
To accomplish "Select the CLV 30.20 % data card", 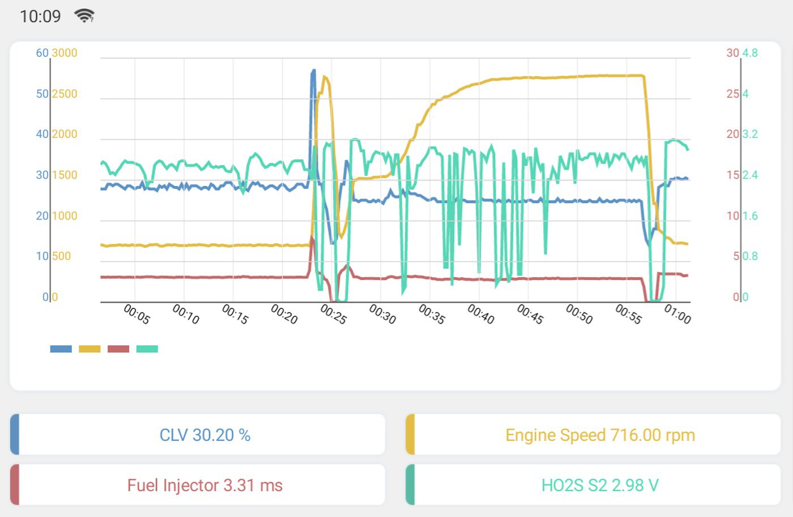I will (x=198, y=435).
